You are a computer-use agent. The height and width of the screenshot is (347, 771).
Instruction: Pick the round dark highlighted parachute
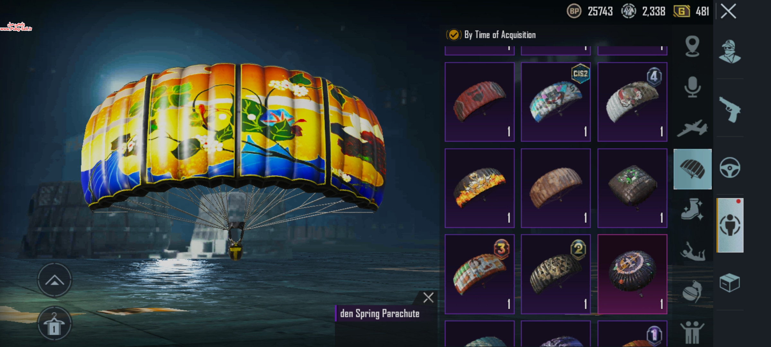[632, 274]
